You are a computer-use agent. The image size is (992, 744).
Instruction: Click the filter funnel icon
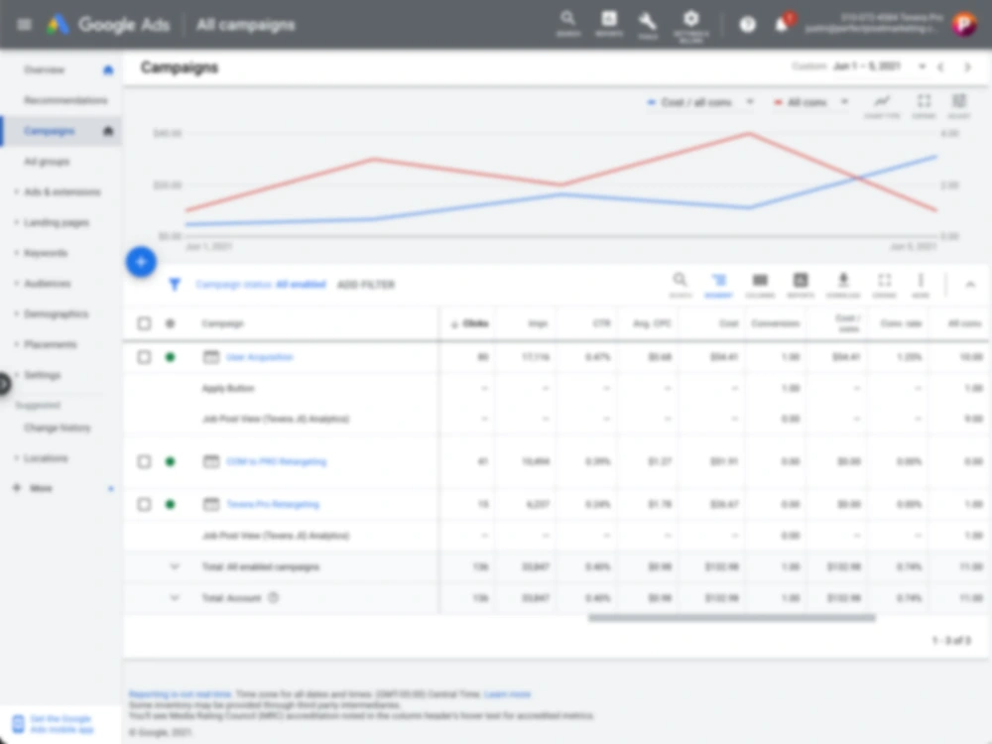175,285
